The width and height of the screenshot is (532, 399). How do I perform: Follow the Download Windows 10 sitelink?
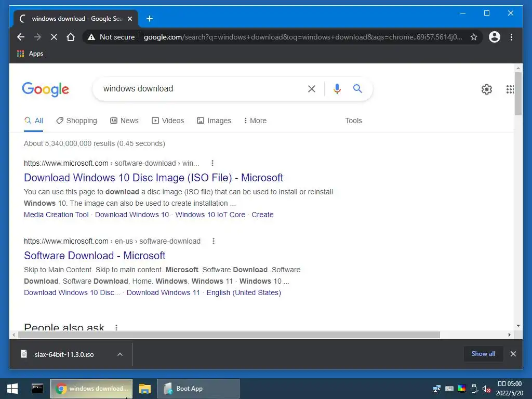coord(131,215)
